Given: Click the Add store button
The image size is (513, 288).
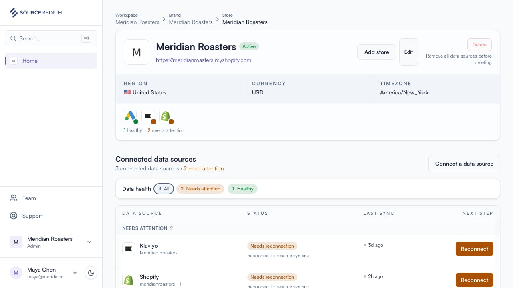Looking at the screenshot, I should click(x=377, y=52).
